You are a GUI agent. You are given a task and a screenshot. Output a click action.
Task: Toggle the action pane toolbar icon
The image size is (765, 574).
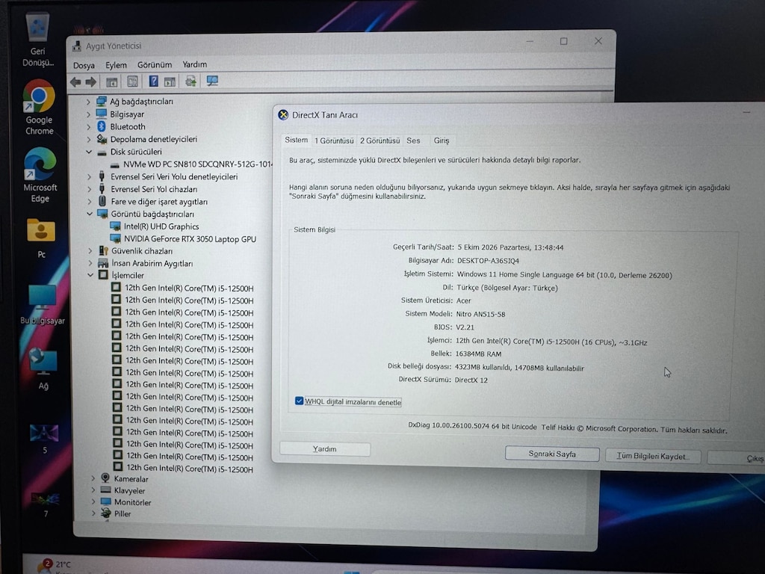[170, 81]
